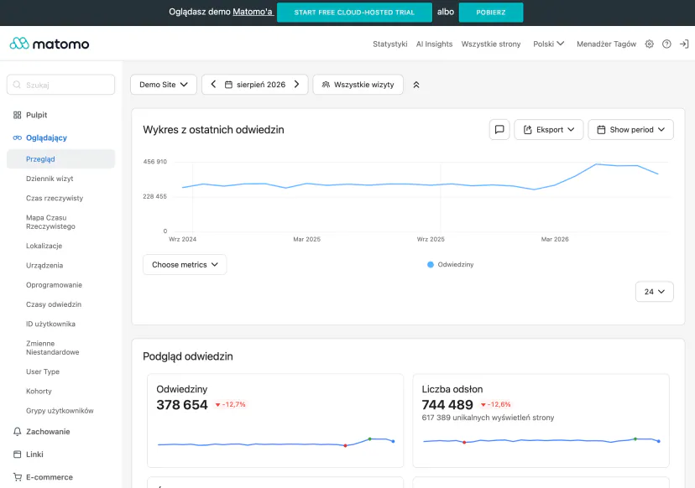Collapse the top controls double chevron
Viewport: 695px width, 488px height.
tap(416, 85)
